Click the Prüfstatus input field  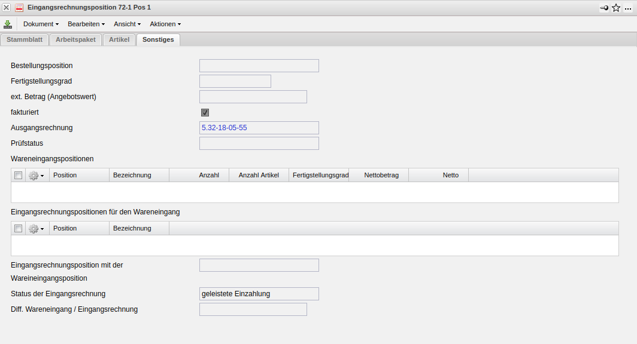pos(259,143)
